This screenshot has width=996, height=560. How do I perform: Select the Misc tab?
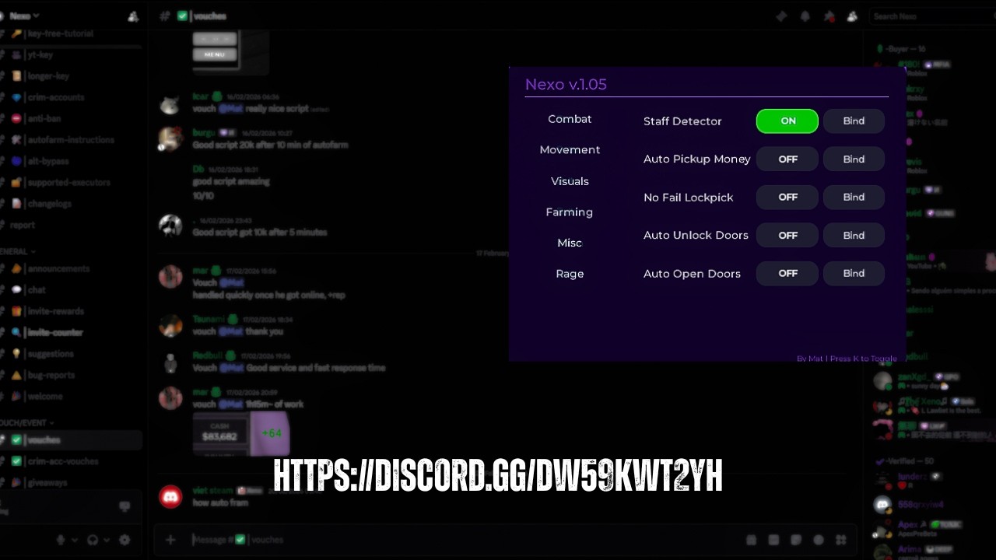[x=570, y=243]
